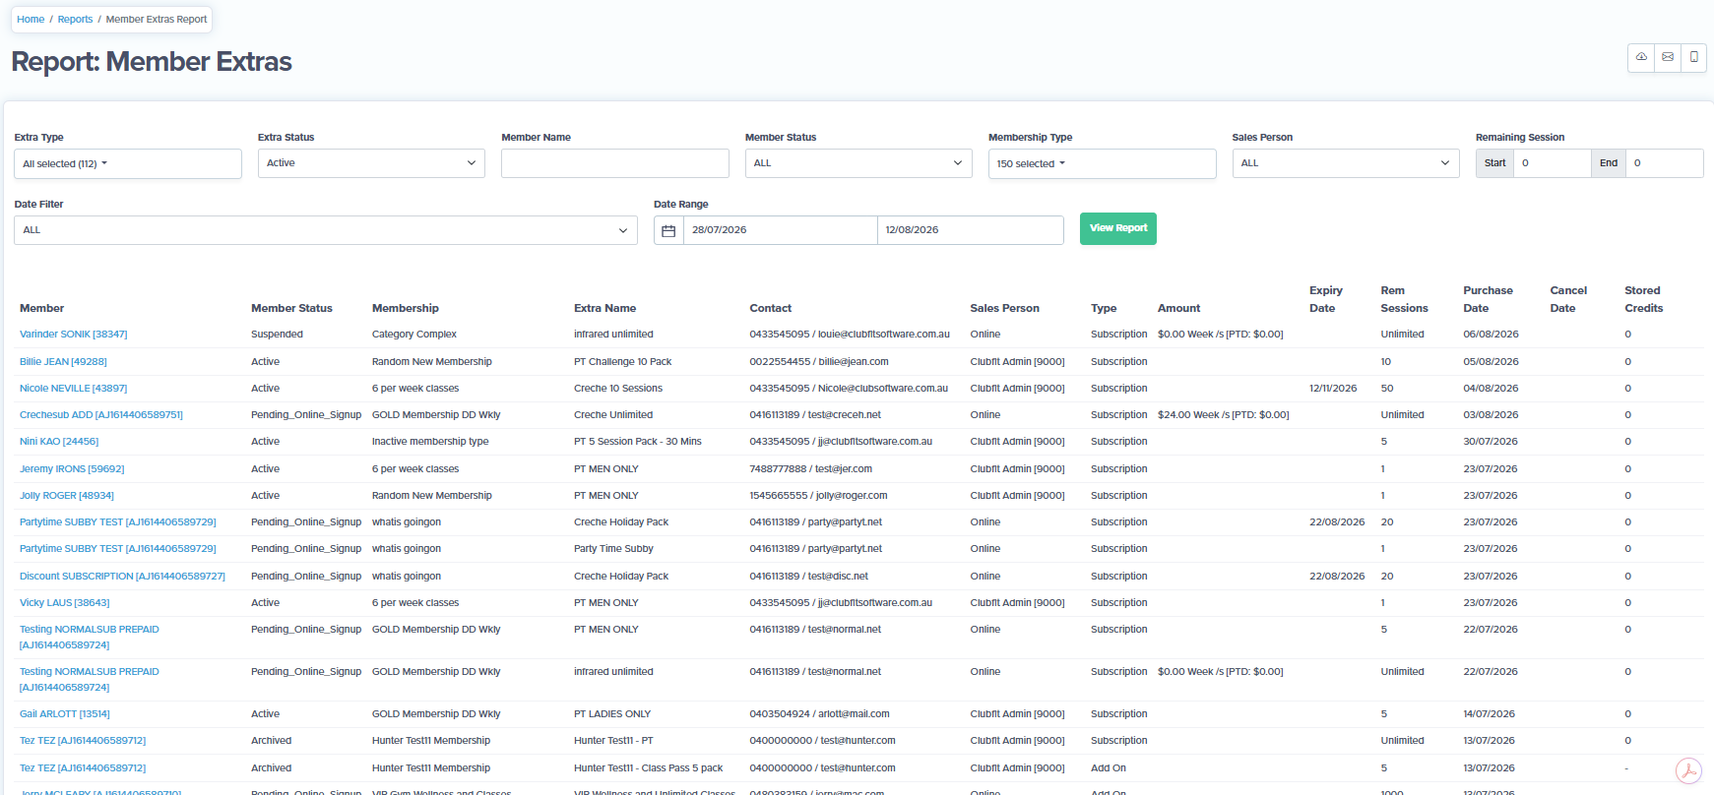Open member Vicky LAUS [38643]
The image size is (1714, 795).
coord(65,603)
